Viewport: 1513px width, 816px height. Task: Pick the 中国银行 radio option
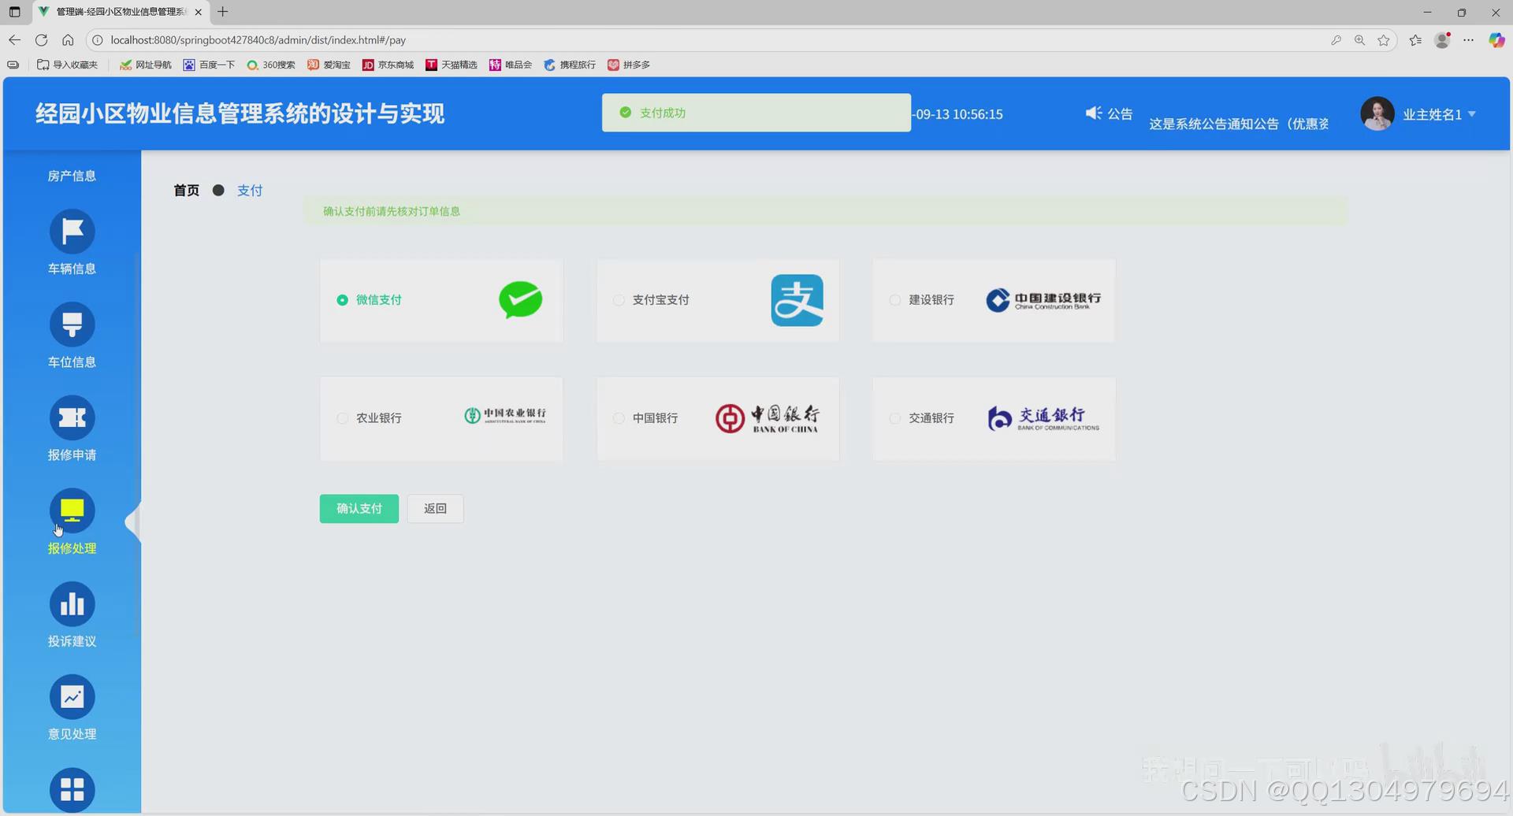tap(619, 418)
